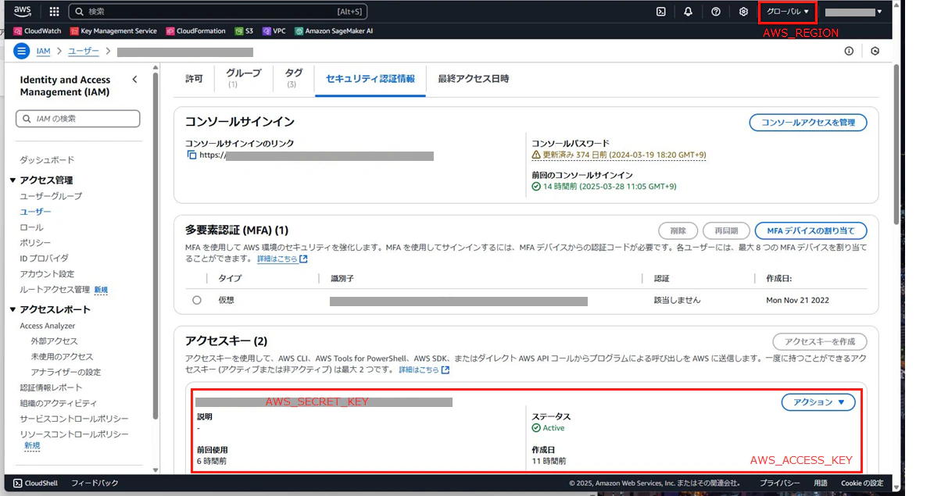Open Cookie の設定 in footer
Screen dimensions: 941x496
[862, 484]
